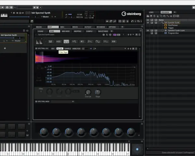This screenshot has height=156, width=195.
Task: Toggle the solo box for Init Spectral Synth row
Action: (x=156, y=23)
